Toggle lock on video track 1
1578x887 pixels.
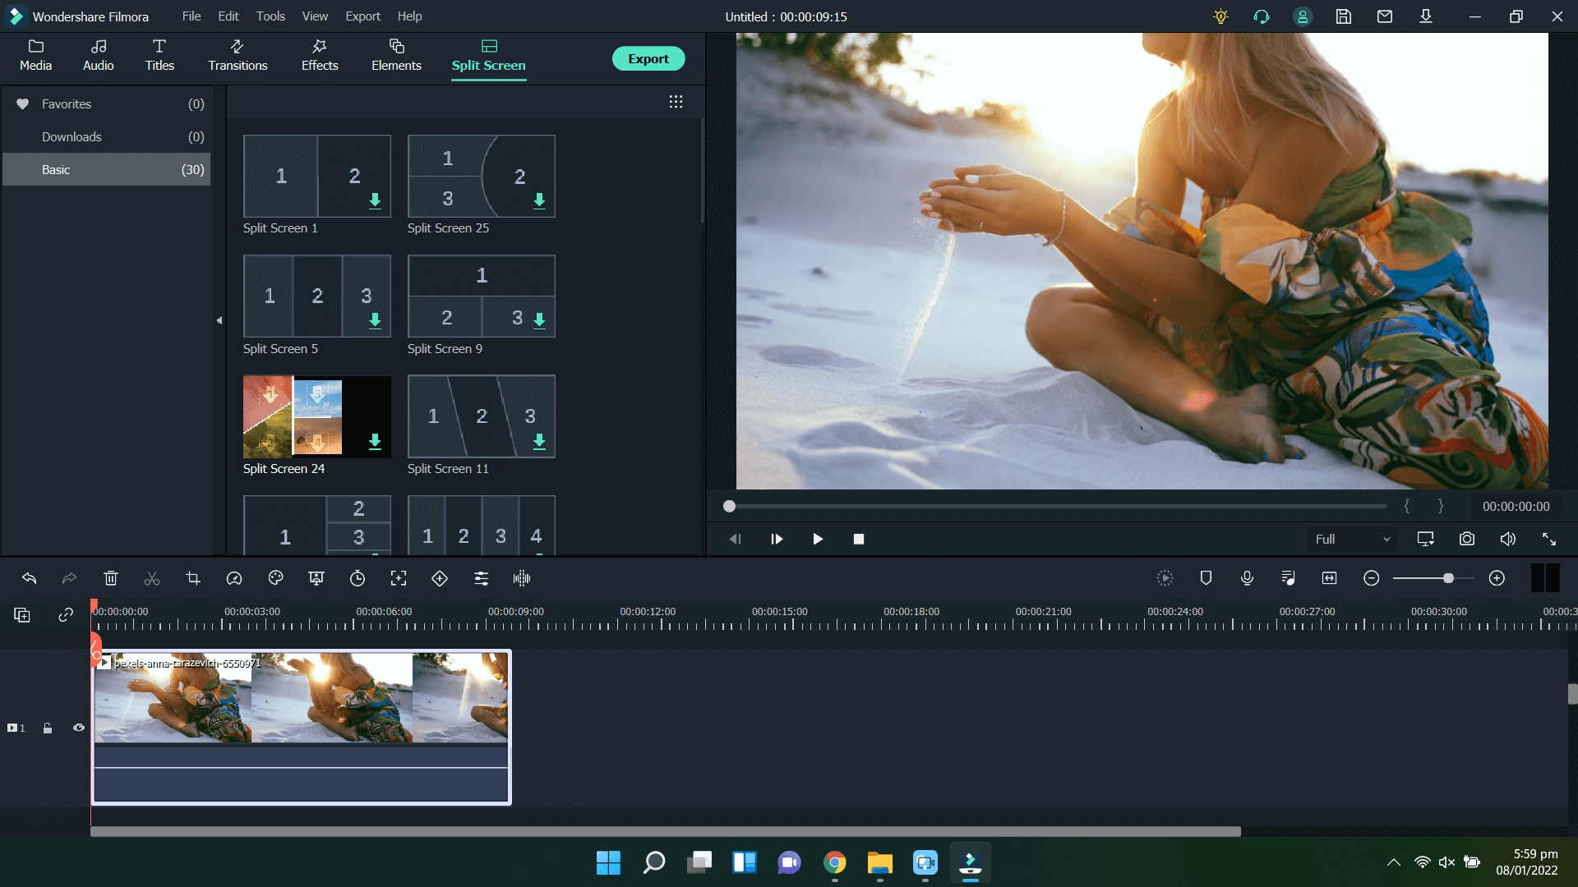[x=48, y=728]
